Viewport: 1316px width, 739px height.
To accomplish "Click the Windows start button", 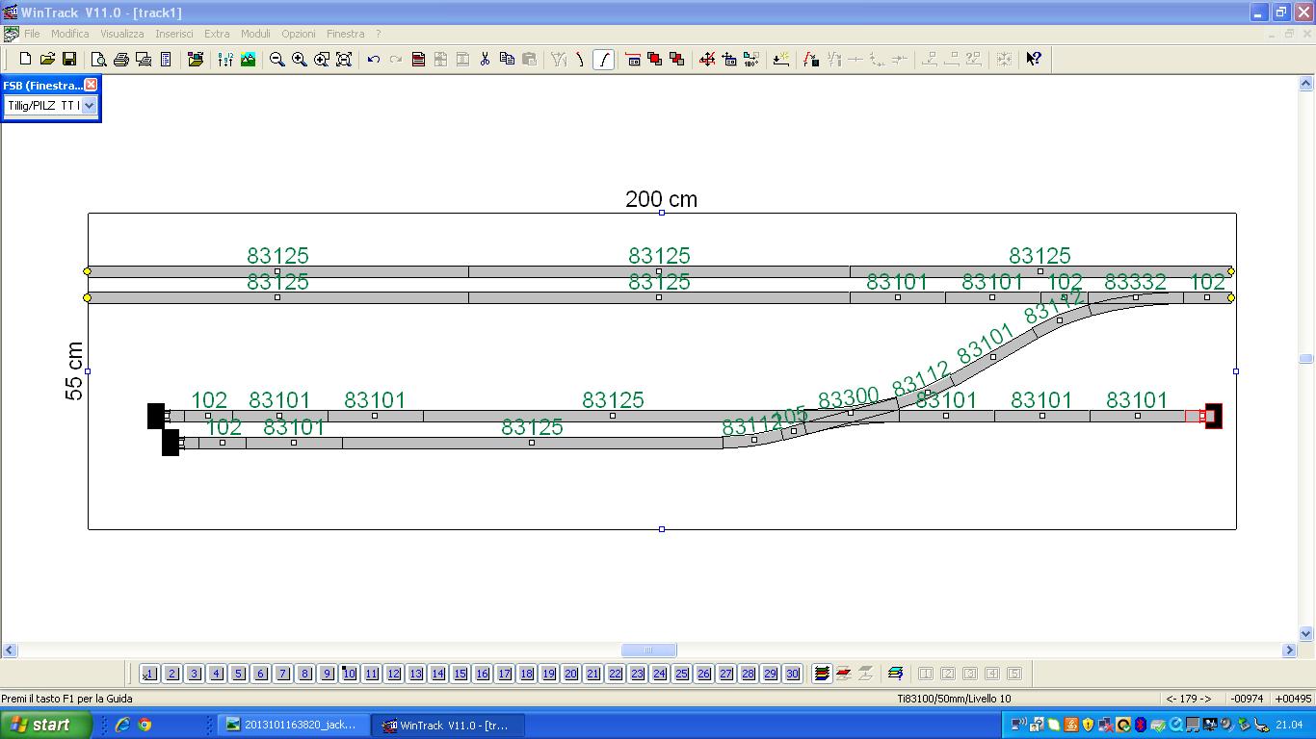I will 46,725.
